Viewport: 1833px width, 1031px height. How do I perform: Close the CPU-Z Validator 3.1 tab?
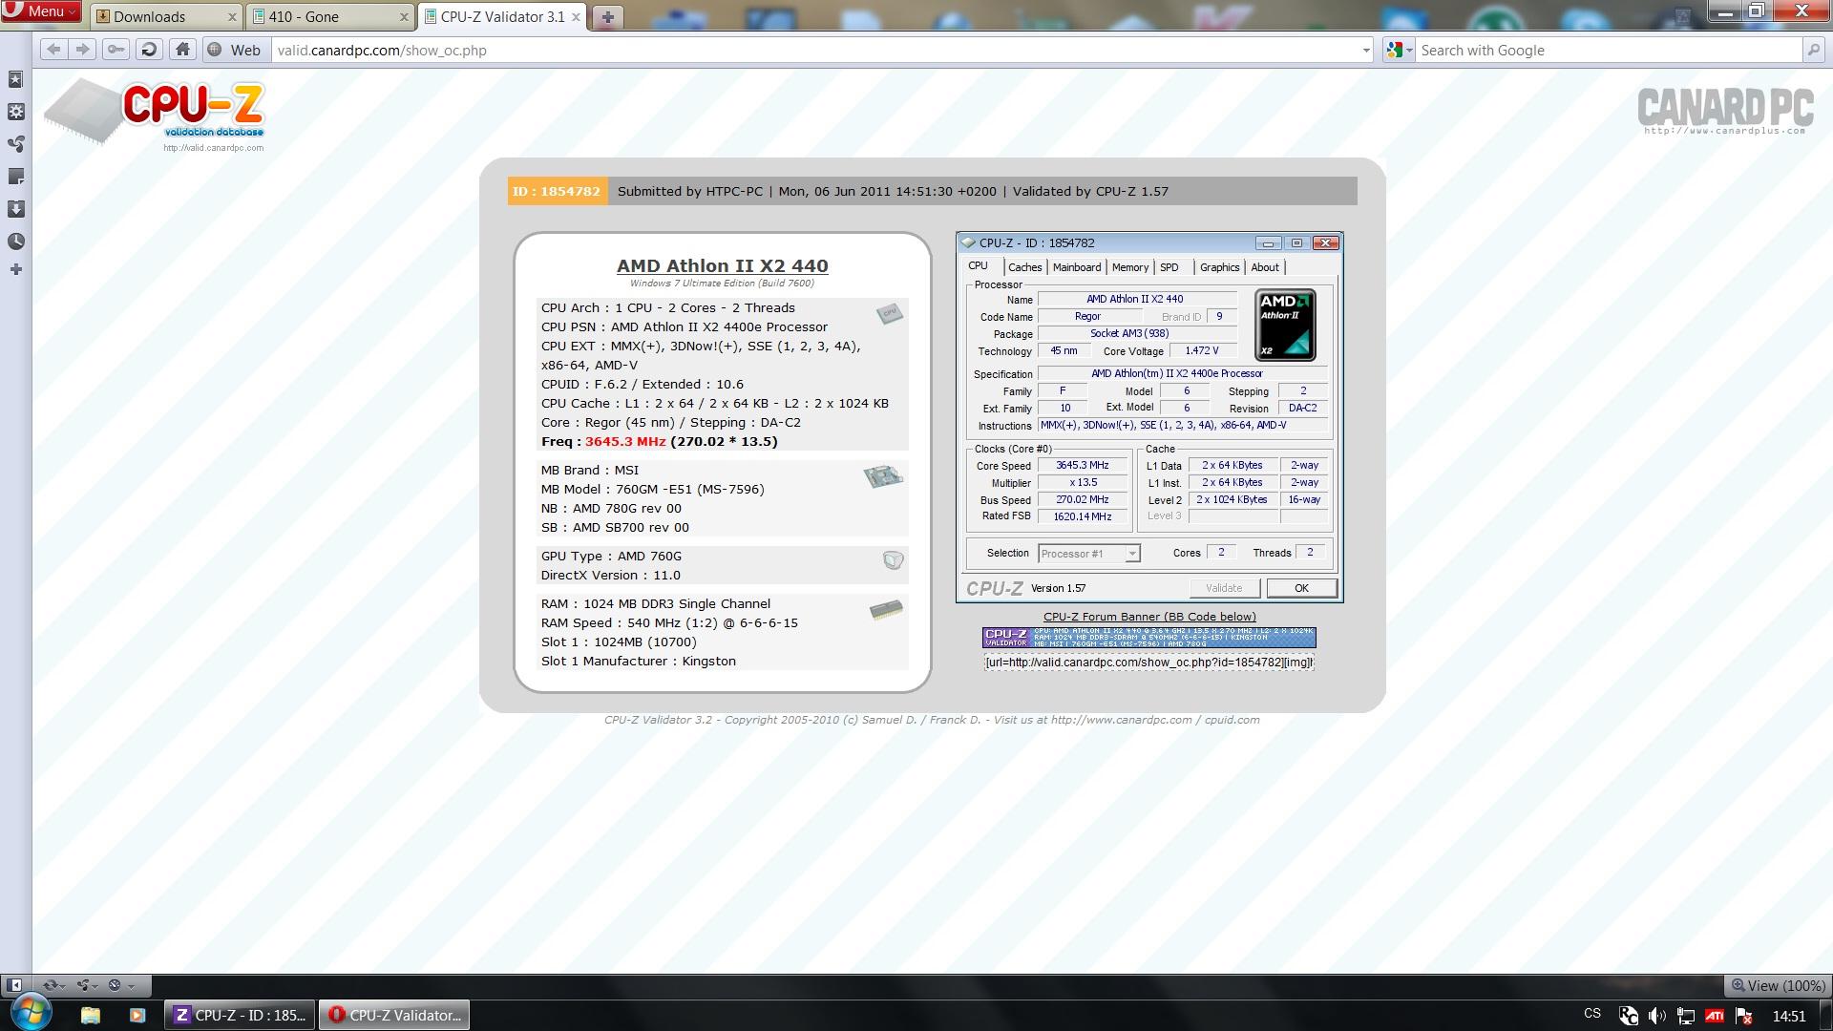(576, 16)
